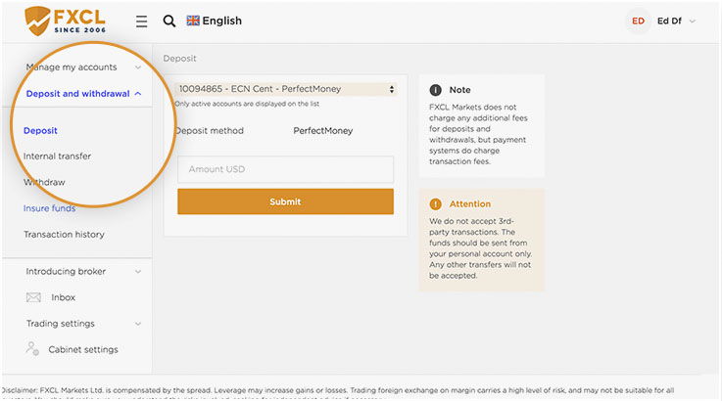The width and height of the screenshot is (722, 401).
Task: Click the Inbox envelope icon
Action: pos(33,297)
